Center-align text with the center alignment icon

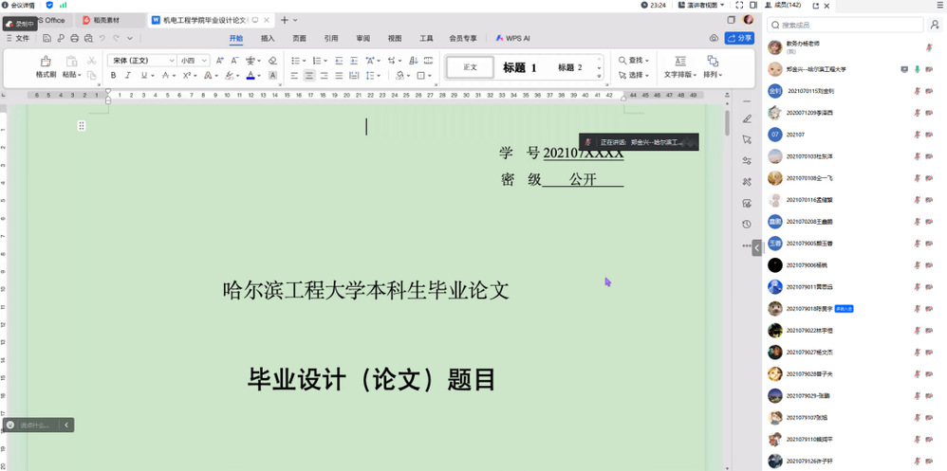click(x=309, y=76)
